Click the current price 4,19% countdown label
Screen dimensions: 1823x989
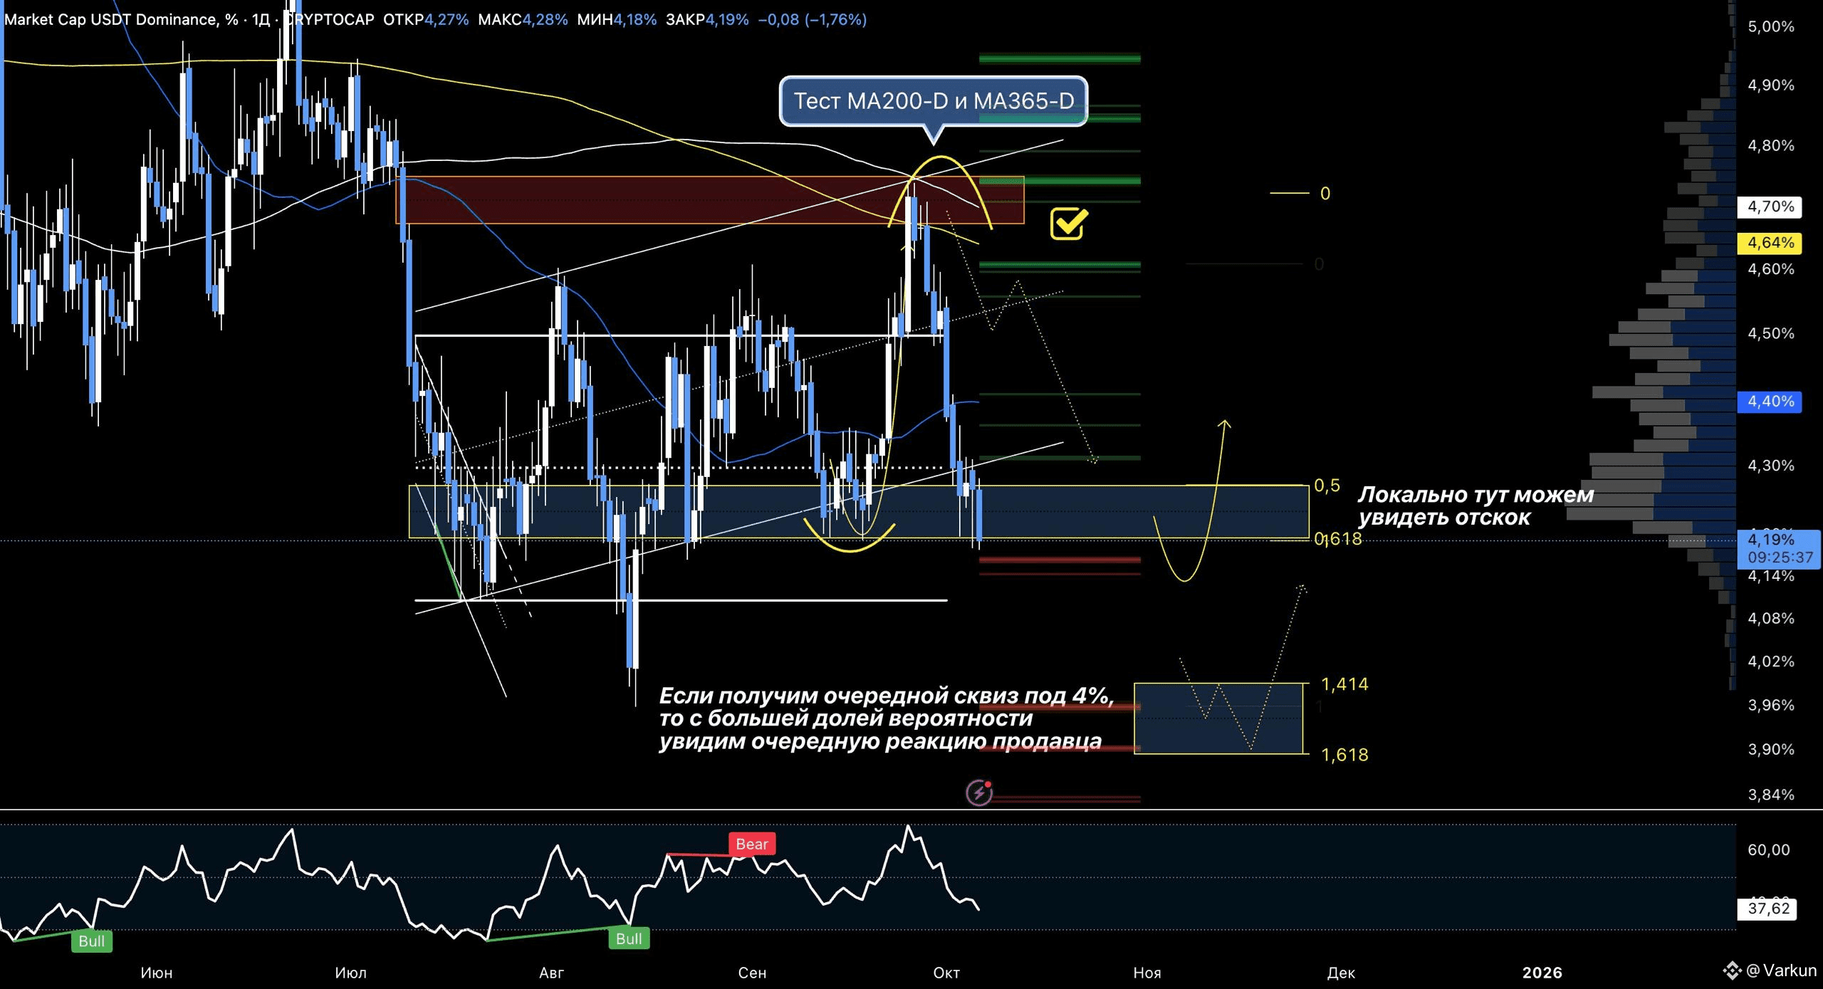click(1778, 548)
